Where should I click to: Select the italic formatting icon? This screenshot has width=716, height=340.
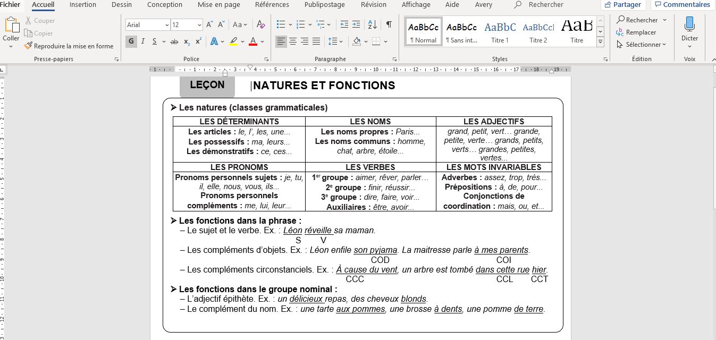pyautogui.click(x=142, y=41)
